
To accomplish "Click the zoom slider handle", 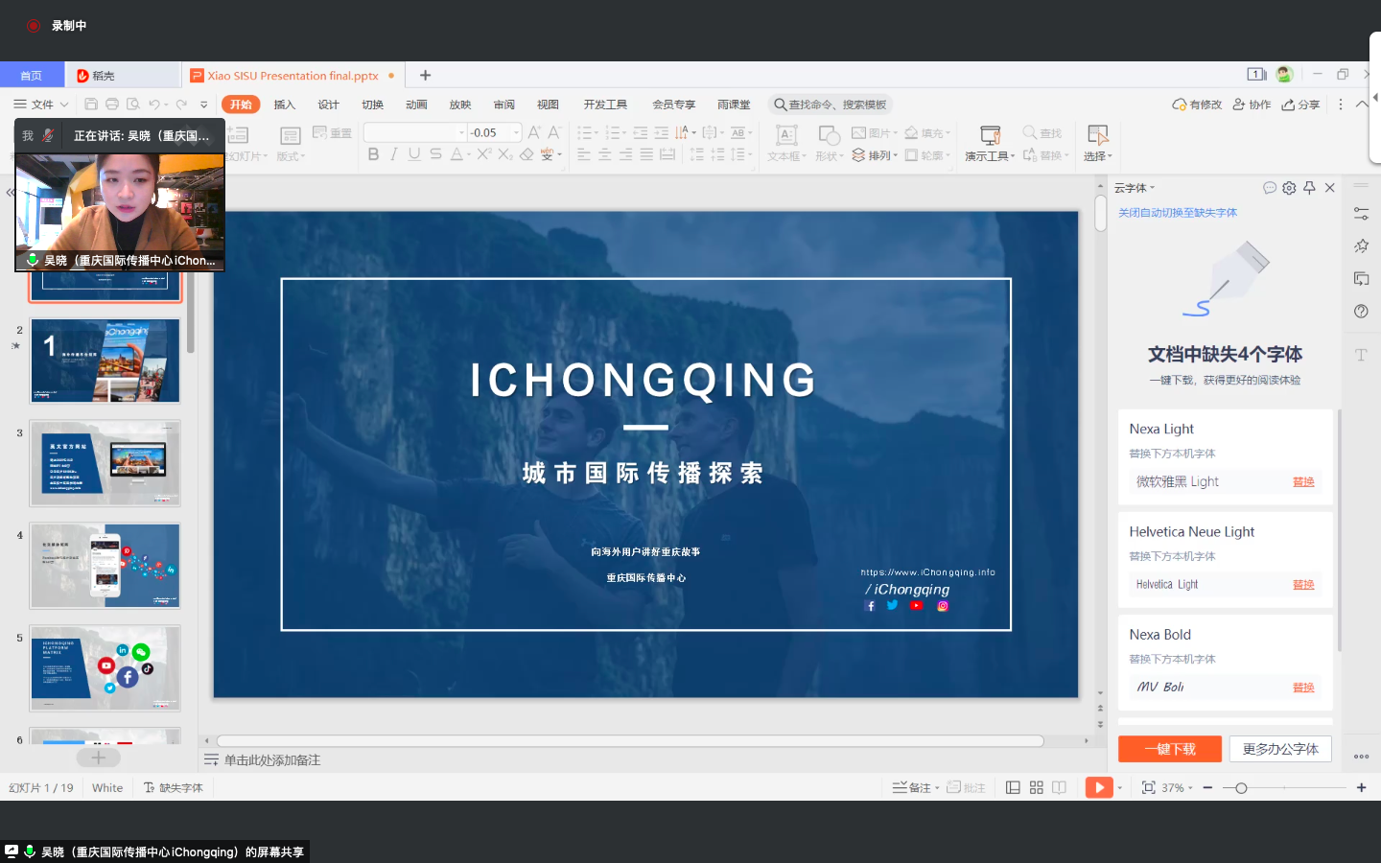I will (1241, 787).
